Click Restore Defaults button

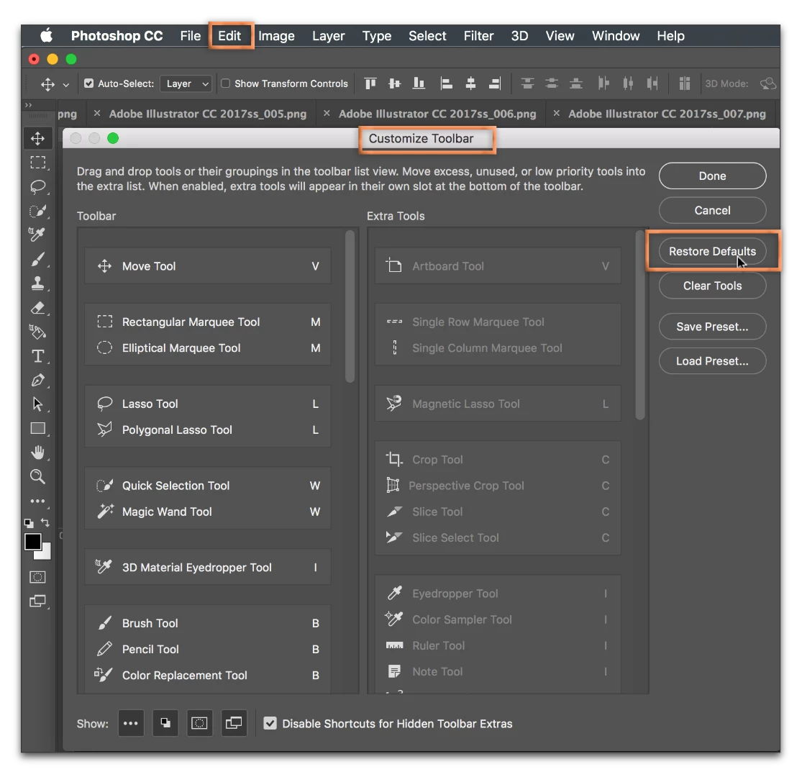point(712,251)
